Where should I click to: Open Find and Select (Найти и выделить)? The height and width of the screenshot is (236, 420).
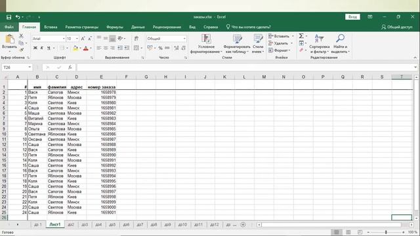click(340, 44)
